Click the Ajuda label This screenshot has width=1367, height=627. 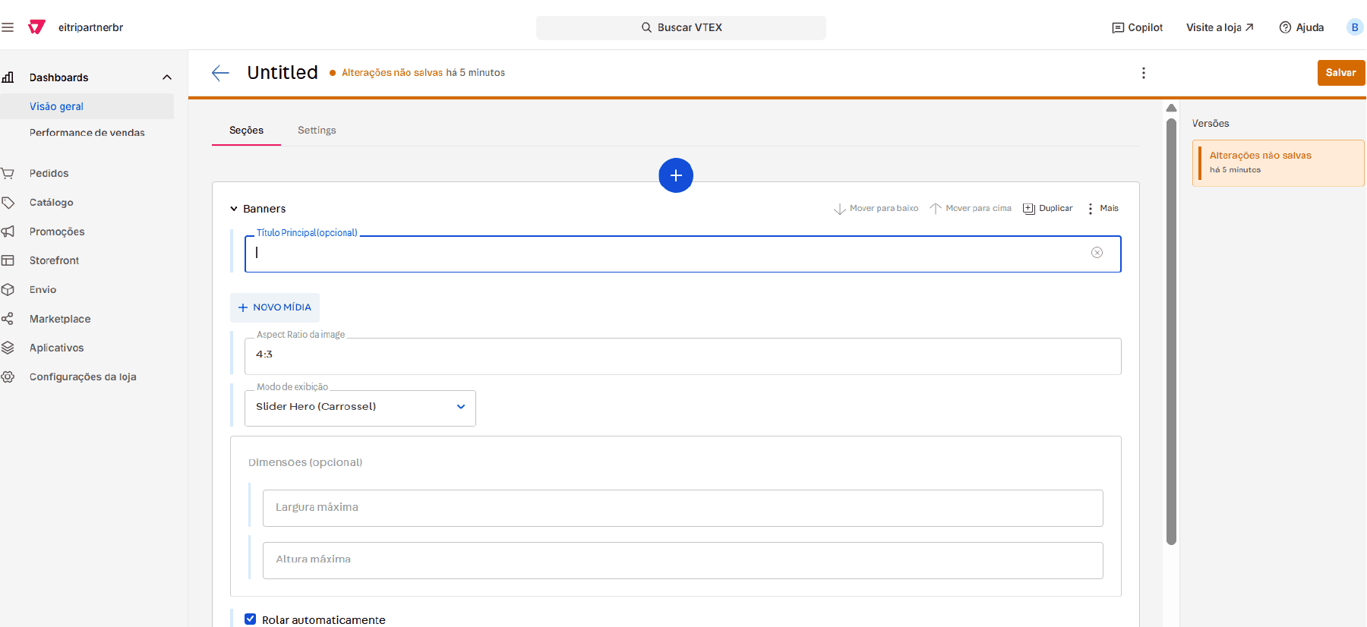(1310, 27)
